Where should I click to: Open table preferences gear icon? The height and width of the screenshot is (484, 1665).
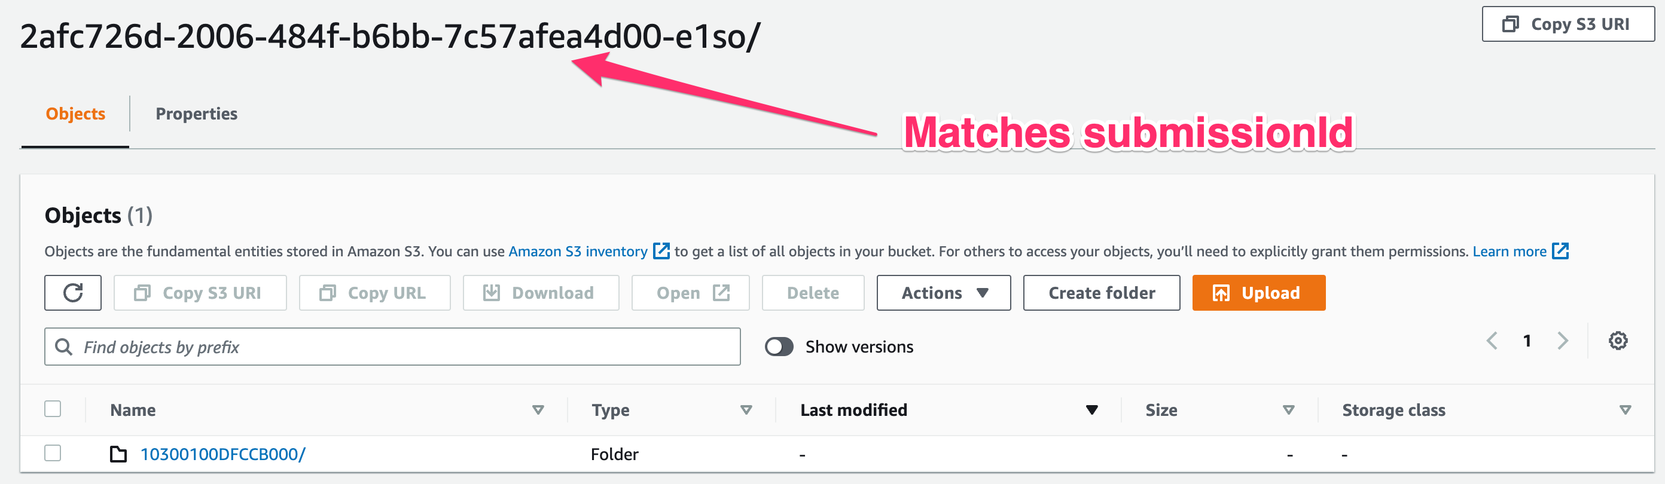1618,341
